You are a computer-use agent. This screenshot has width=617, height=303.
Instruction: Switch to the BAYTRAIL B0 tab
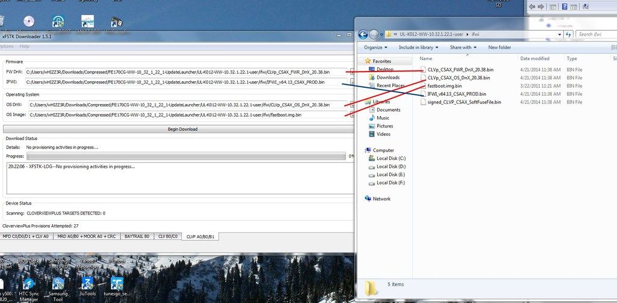pos(138,236)
